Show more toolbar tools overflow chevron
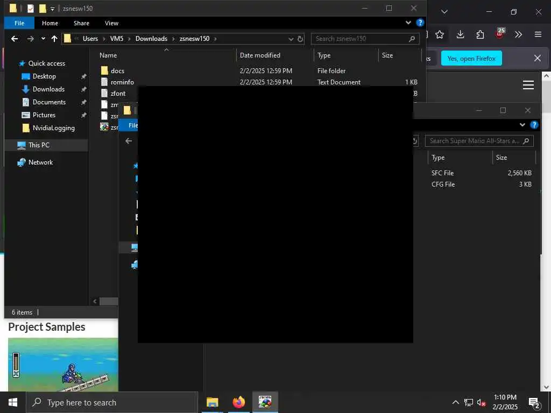Screen dimensions: 551x413 click(x=518, y=34)
